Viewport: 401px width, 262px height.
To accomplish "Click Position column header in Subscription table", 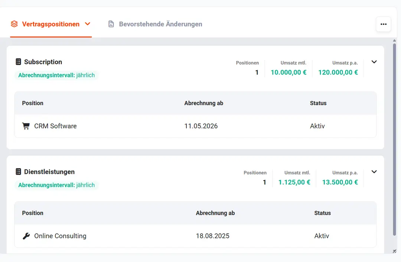I will pos(33,103).
